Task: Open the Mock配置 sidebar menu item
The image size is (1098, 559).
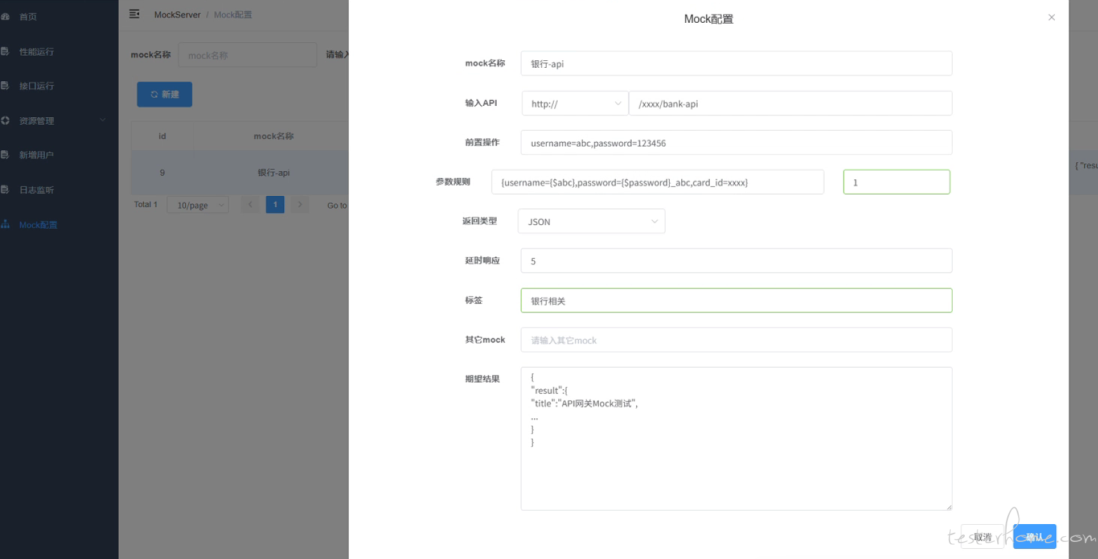Action: tap(38, 225)
